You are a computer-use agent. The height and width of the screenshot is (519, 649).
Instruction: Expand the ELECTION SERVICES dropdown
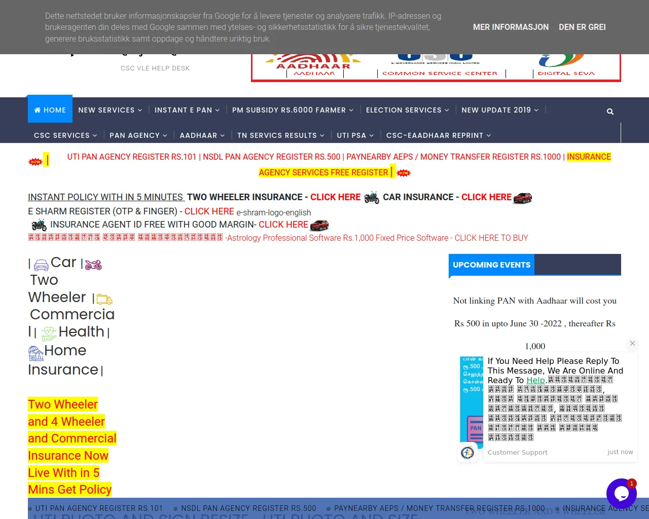click(407, 110)
